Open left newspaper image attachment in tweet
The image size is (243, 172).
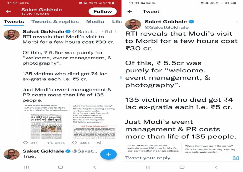tap(46, 122)
